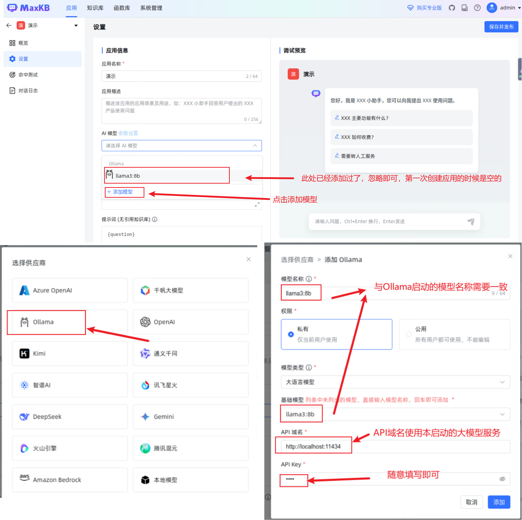The width and height of the screenshot is (522, 520).
Task: Click the send message paper plane icon
Action: (x=471, y=221)
